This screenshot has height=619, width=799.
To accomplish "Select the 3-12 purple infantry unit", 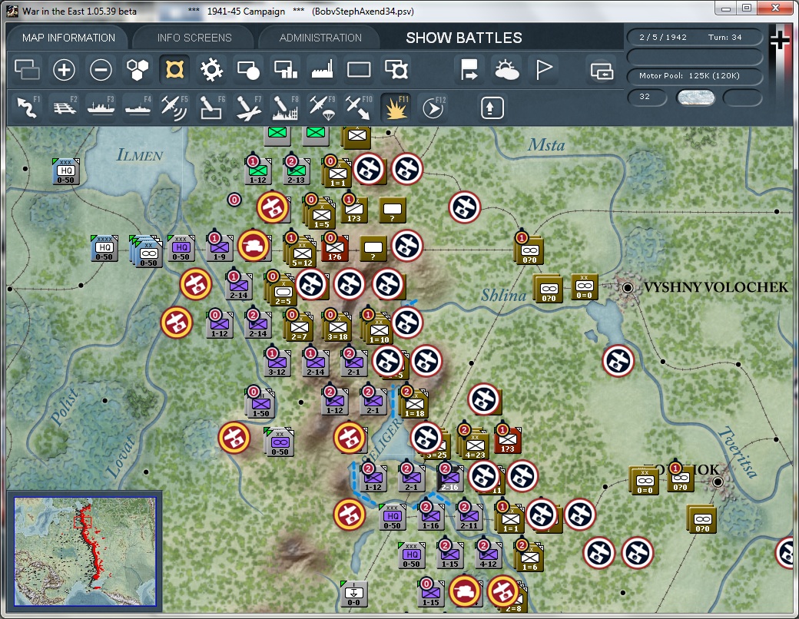I will point(277,362).
